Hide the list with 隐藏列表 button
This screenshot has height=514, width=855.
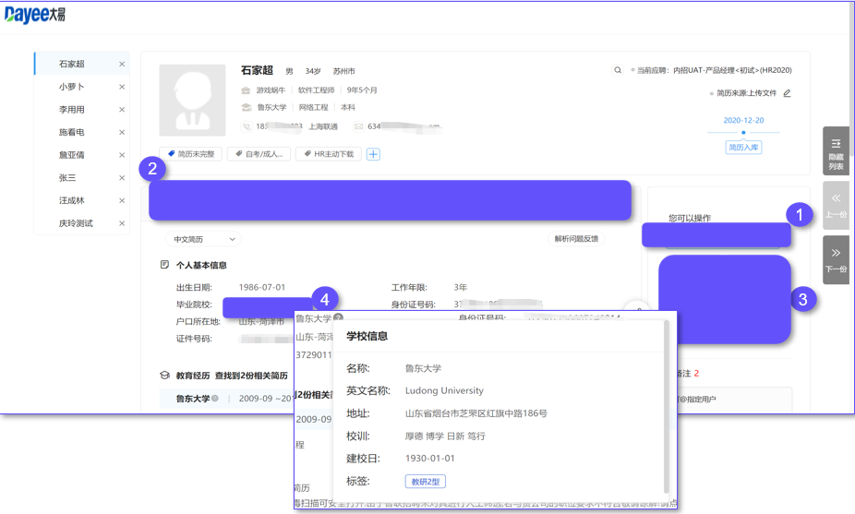pyautogui.click(x=836, y=151)
